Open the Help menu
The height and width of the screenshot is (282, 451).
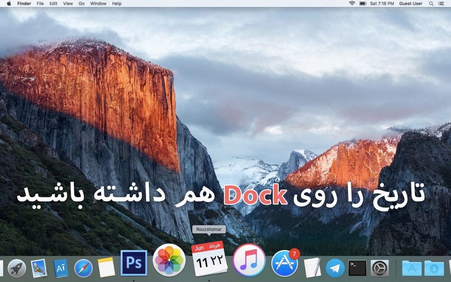point(117,3)
